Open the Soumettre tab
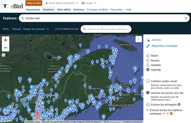The width and height of the screenshot is (191, 123). click(33, 10)
